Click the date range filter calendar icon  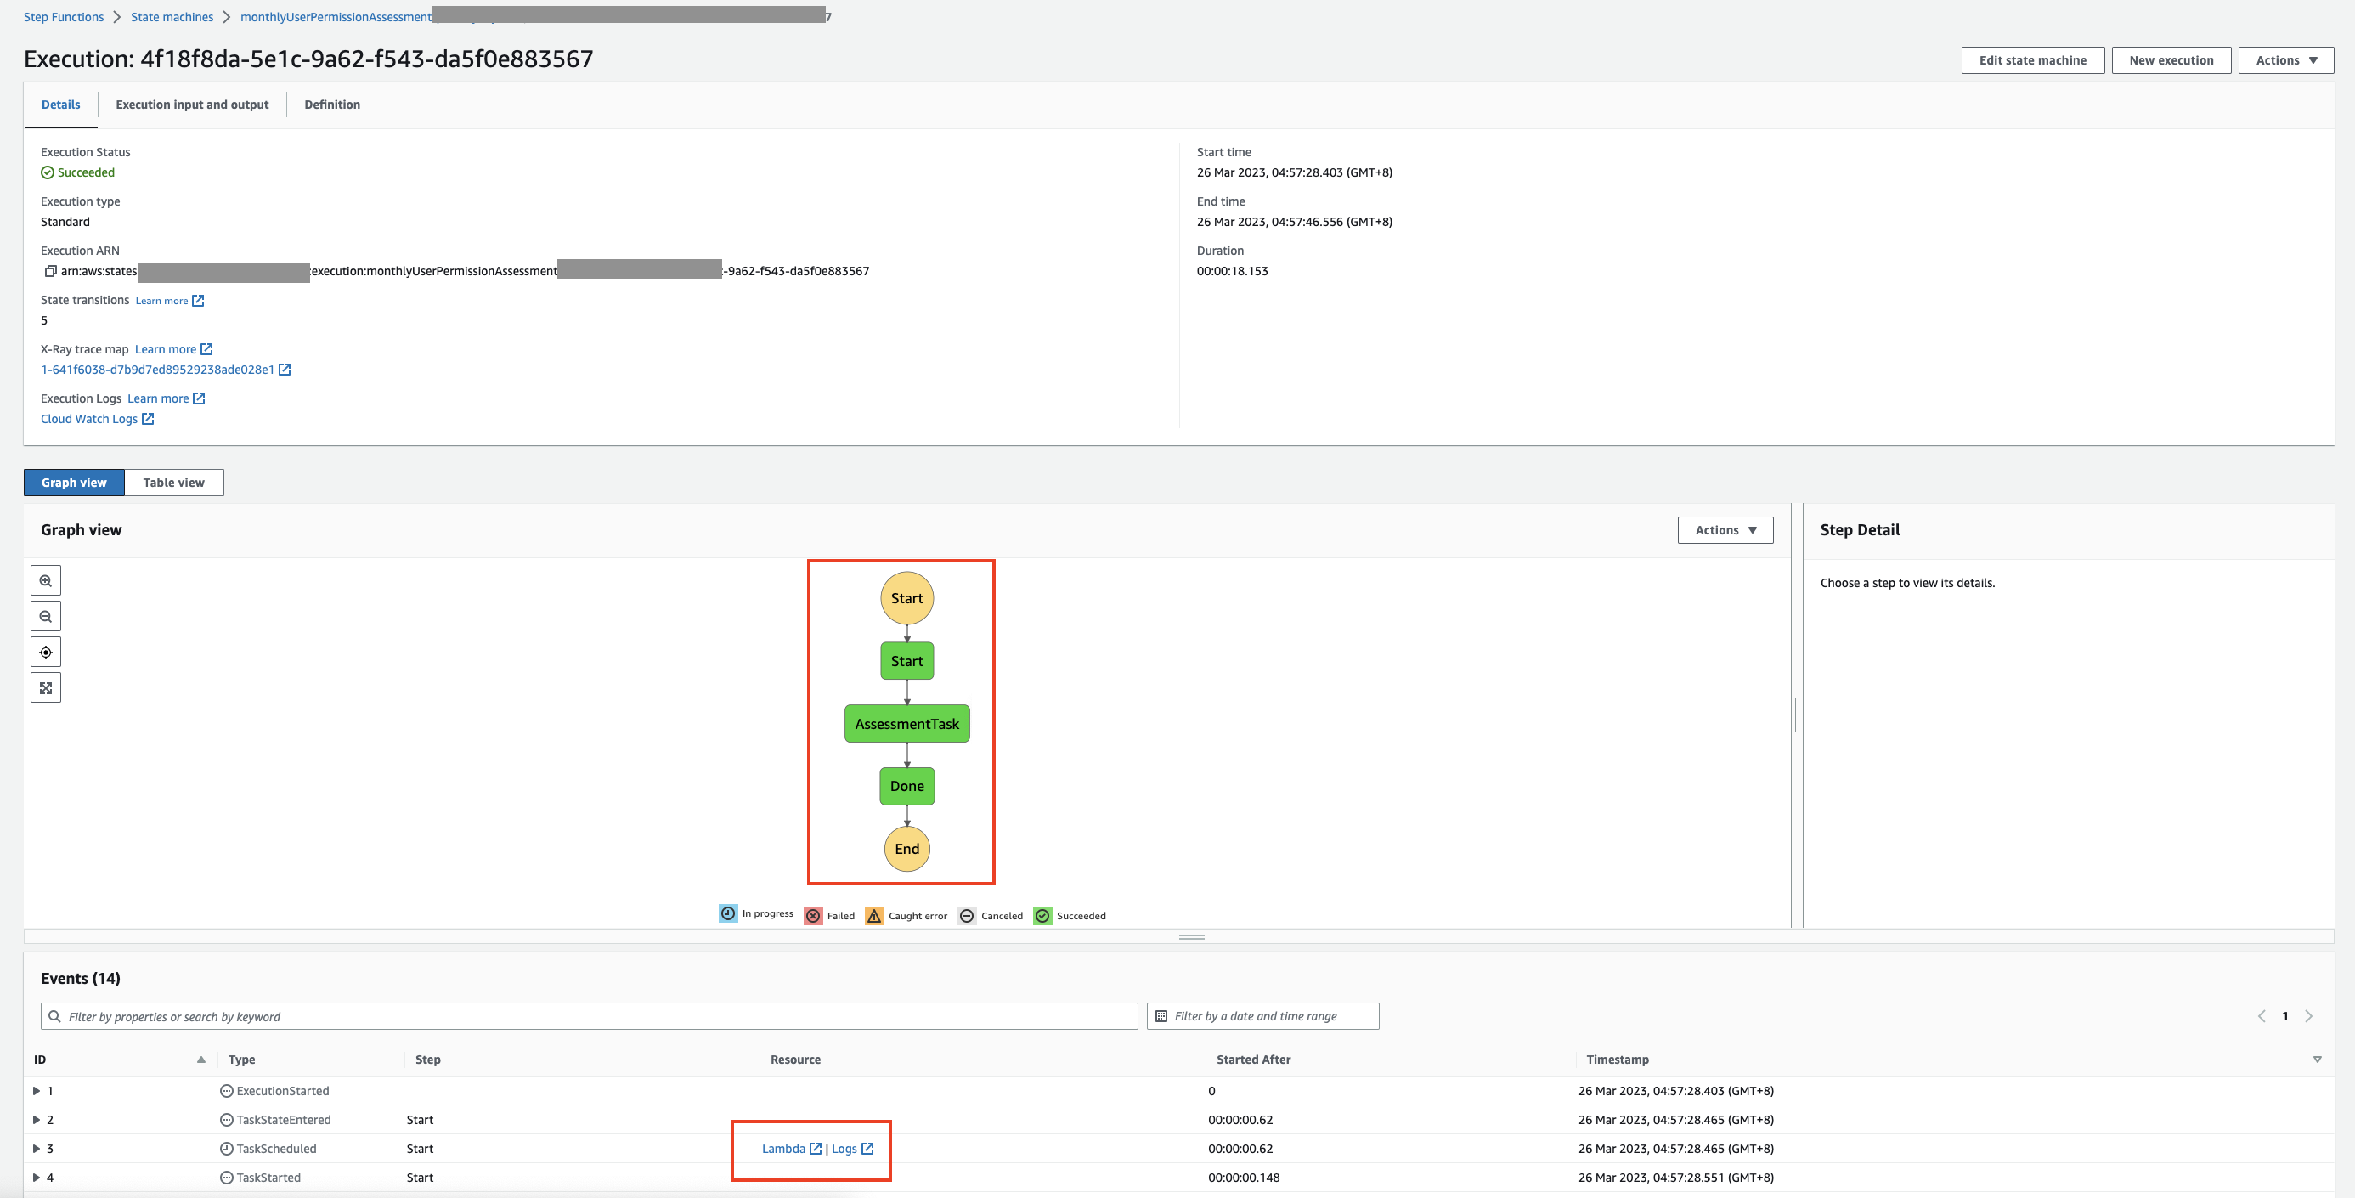point(1161,1016)
